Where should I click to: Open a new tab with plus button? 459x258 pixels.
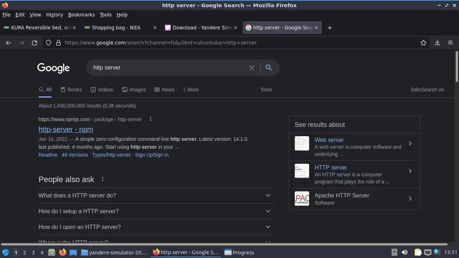pos(330,28)
